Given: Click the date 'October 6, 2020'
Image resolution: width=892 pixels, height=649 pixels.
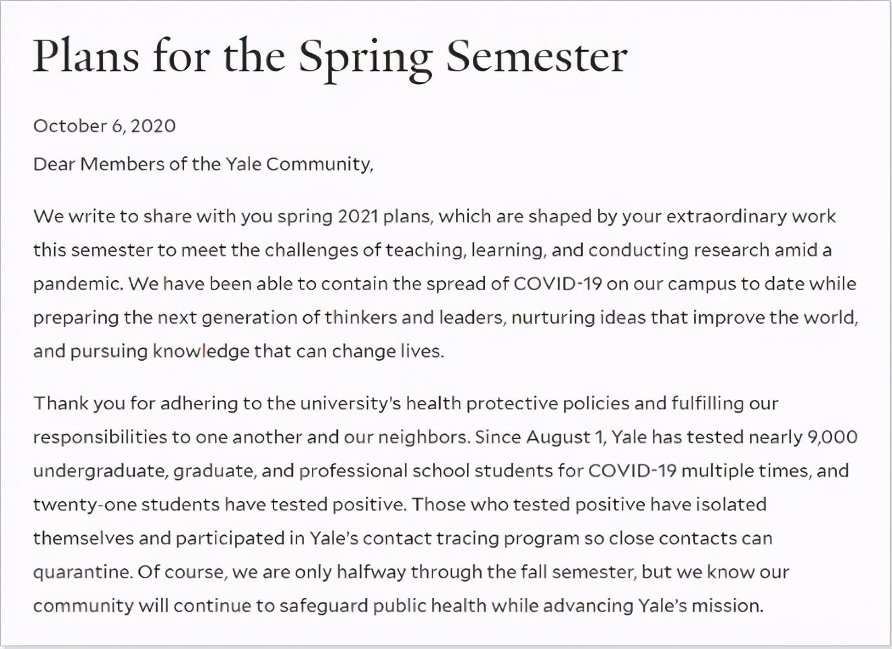Looking at the screenshot, I should click(x=104, y=126).
